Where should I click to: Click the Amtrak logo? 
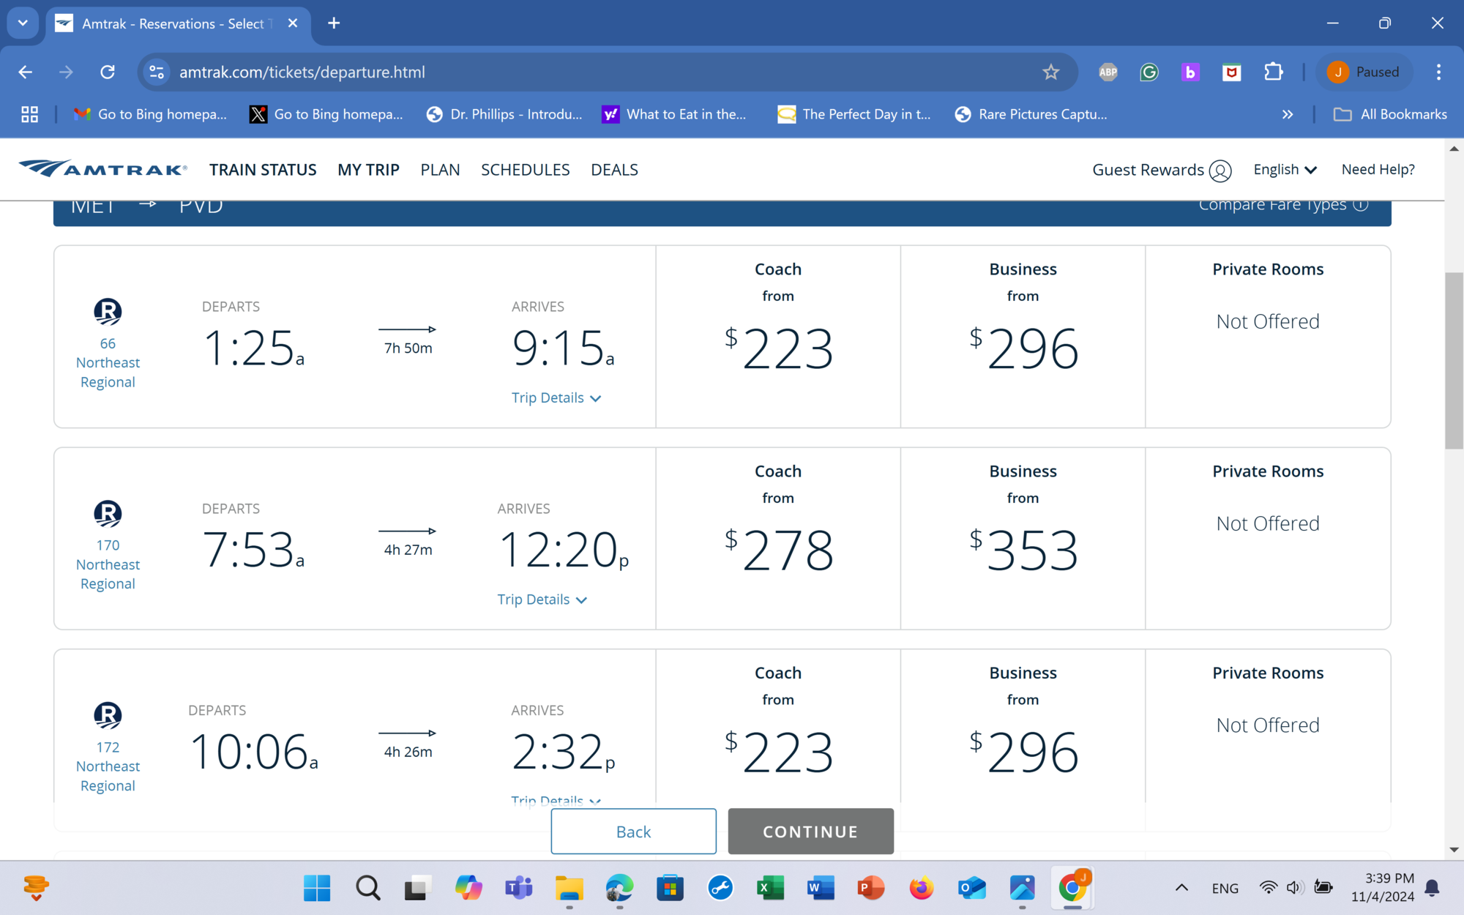coord(102,169)
